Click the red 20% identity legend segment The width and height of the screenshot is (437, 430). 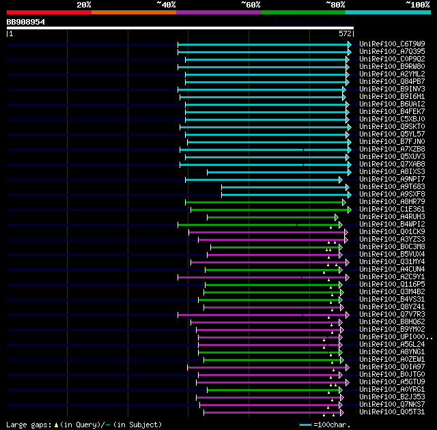(x=49, y=12)
